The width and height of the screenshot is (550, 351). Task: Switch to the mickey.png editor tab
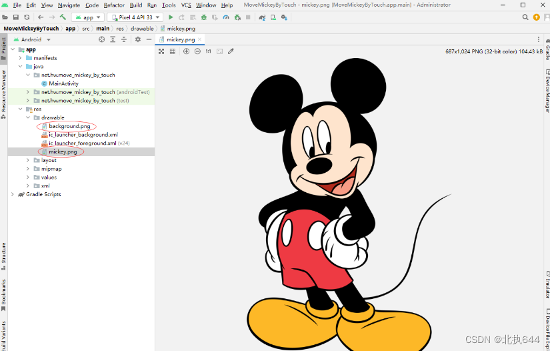[180, 39]
